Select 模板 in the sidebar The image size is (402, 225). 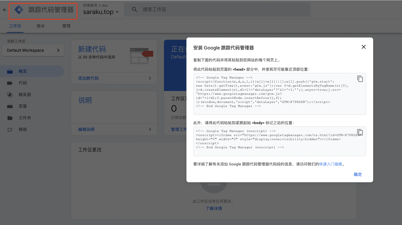click(32, 129)
